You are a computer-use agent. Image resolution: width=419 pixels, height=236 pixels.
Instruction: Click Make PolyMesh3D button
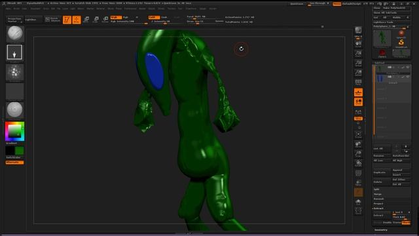tap(394, 8)
